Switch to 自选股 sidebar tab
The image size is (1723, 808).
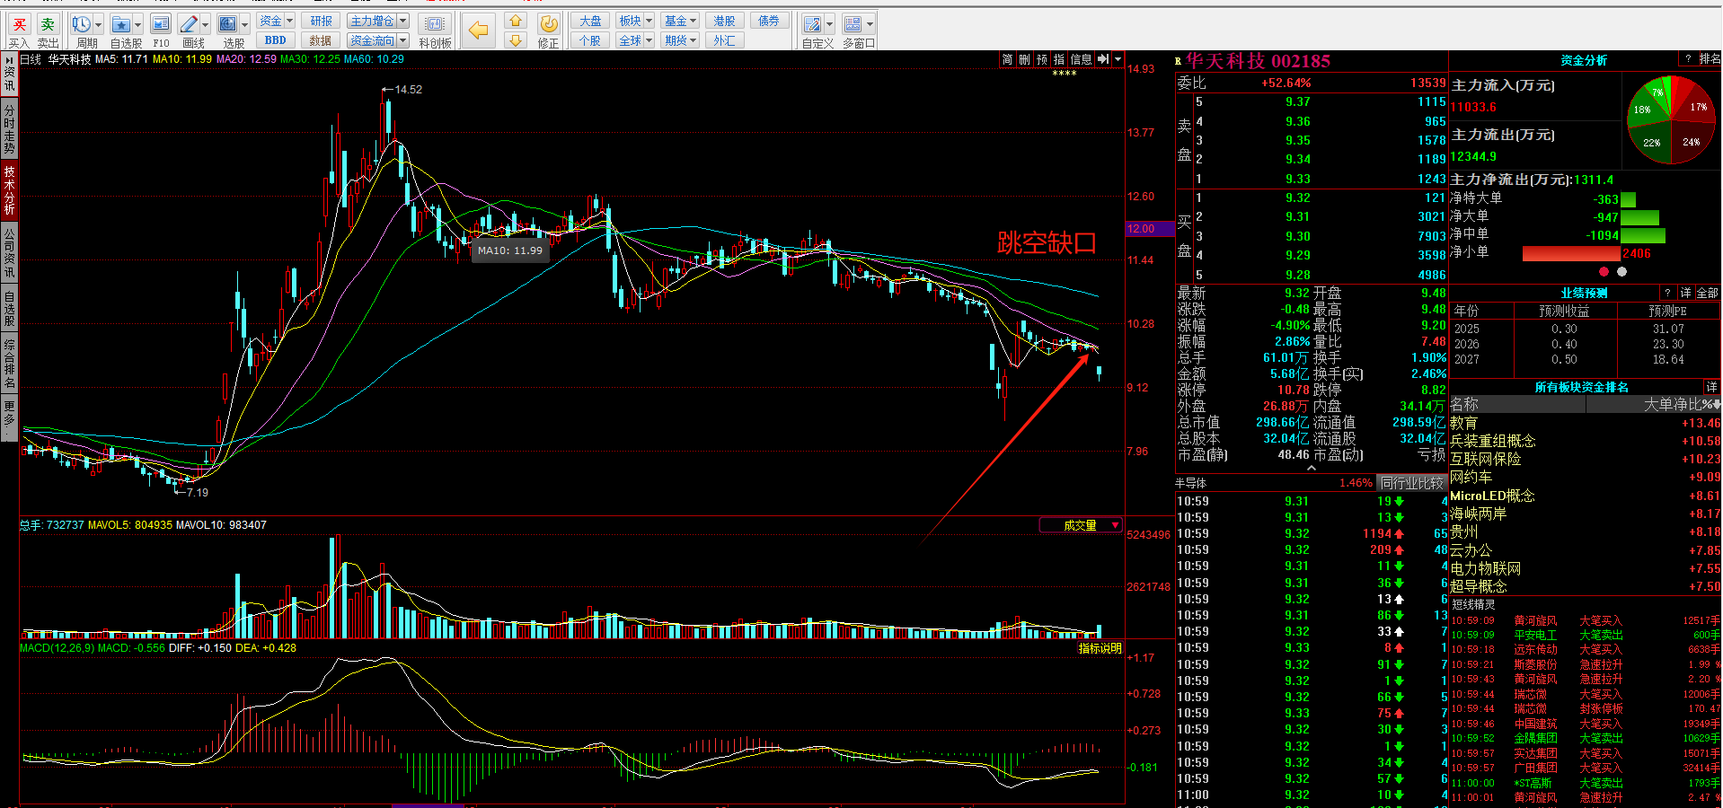pyautogui.click(x=9, y=308)
